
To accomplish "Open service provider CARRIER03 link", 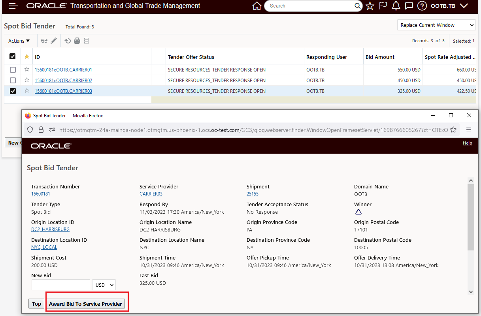I will coord(151,194).
